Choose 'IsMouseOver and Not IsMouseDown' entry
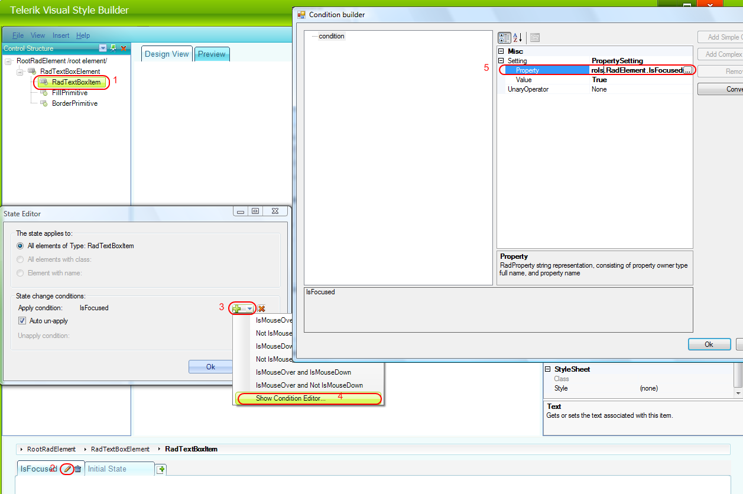This screenshot has width=743, height=494. click(309, 385)
